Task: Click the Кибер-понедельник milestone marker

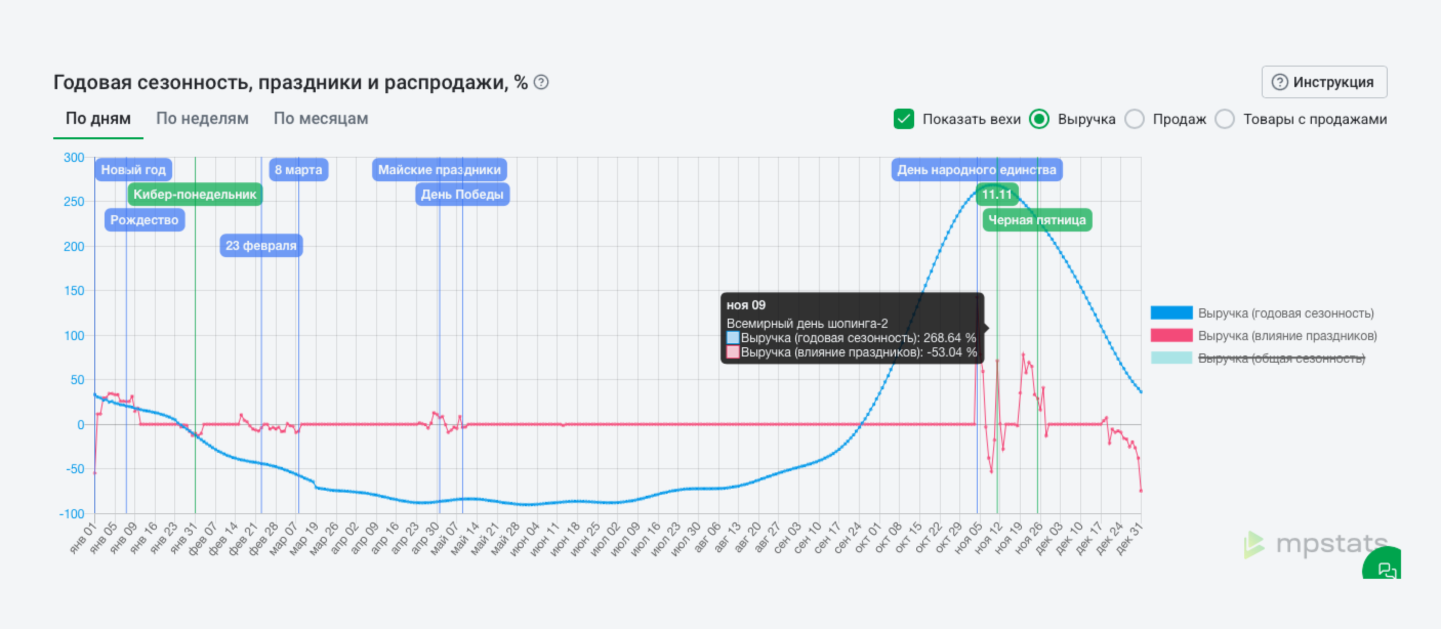Action: coord(195,194)
